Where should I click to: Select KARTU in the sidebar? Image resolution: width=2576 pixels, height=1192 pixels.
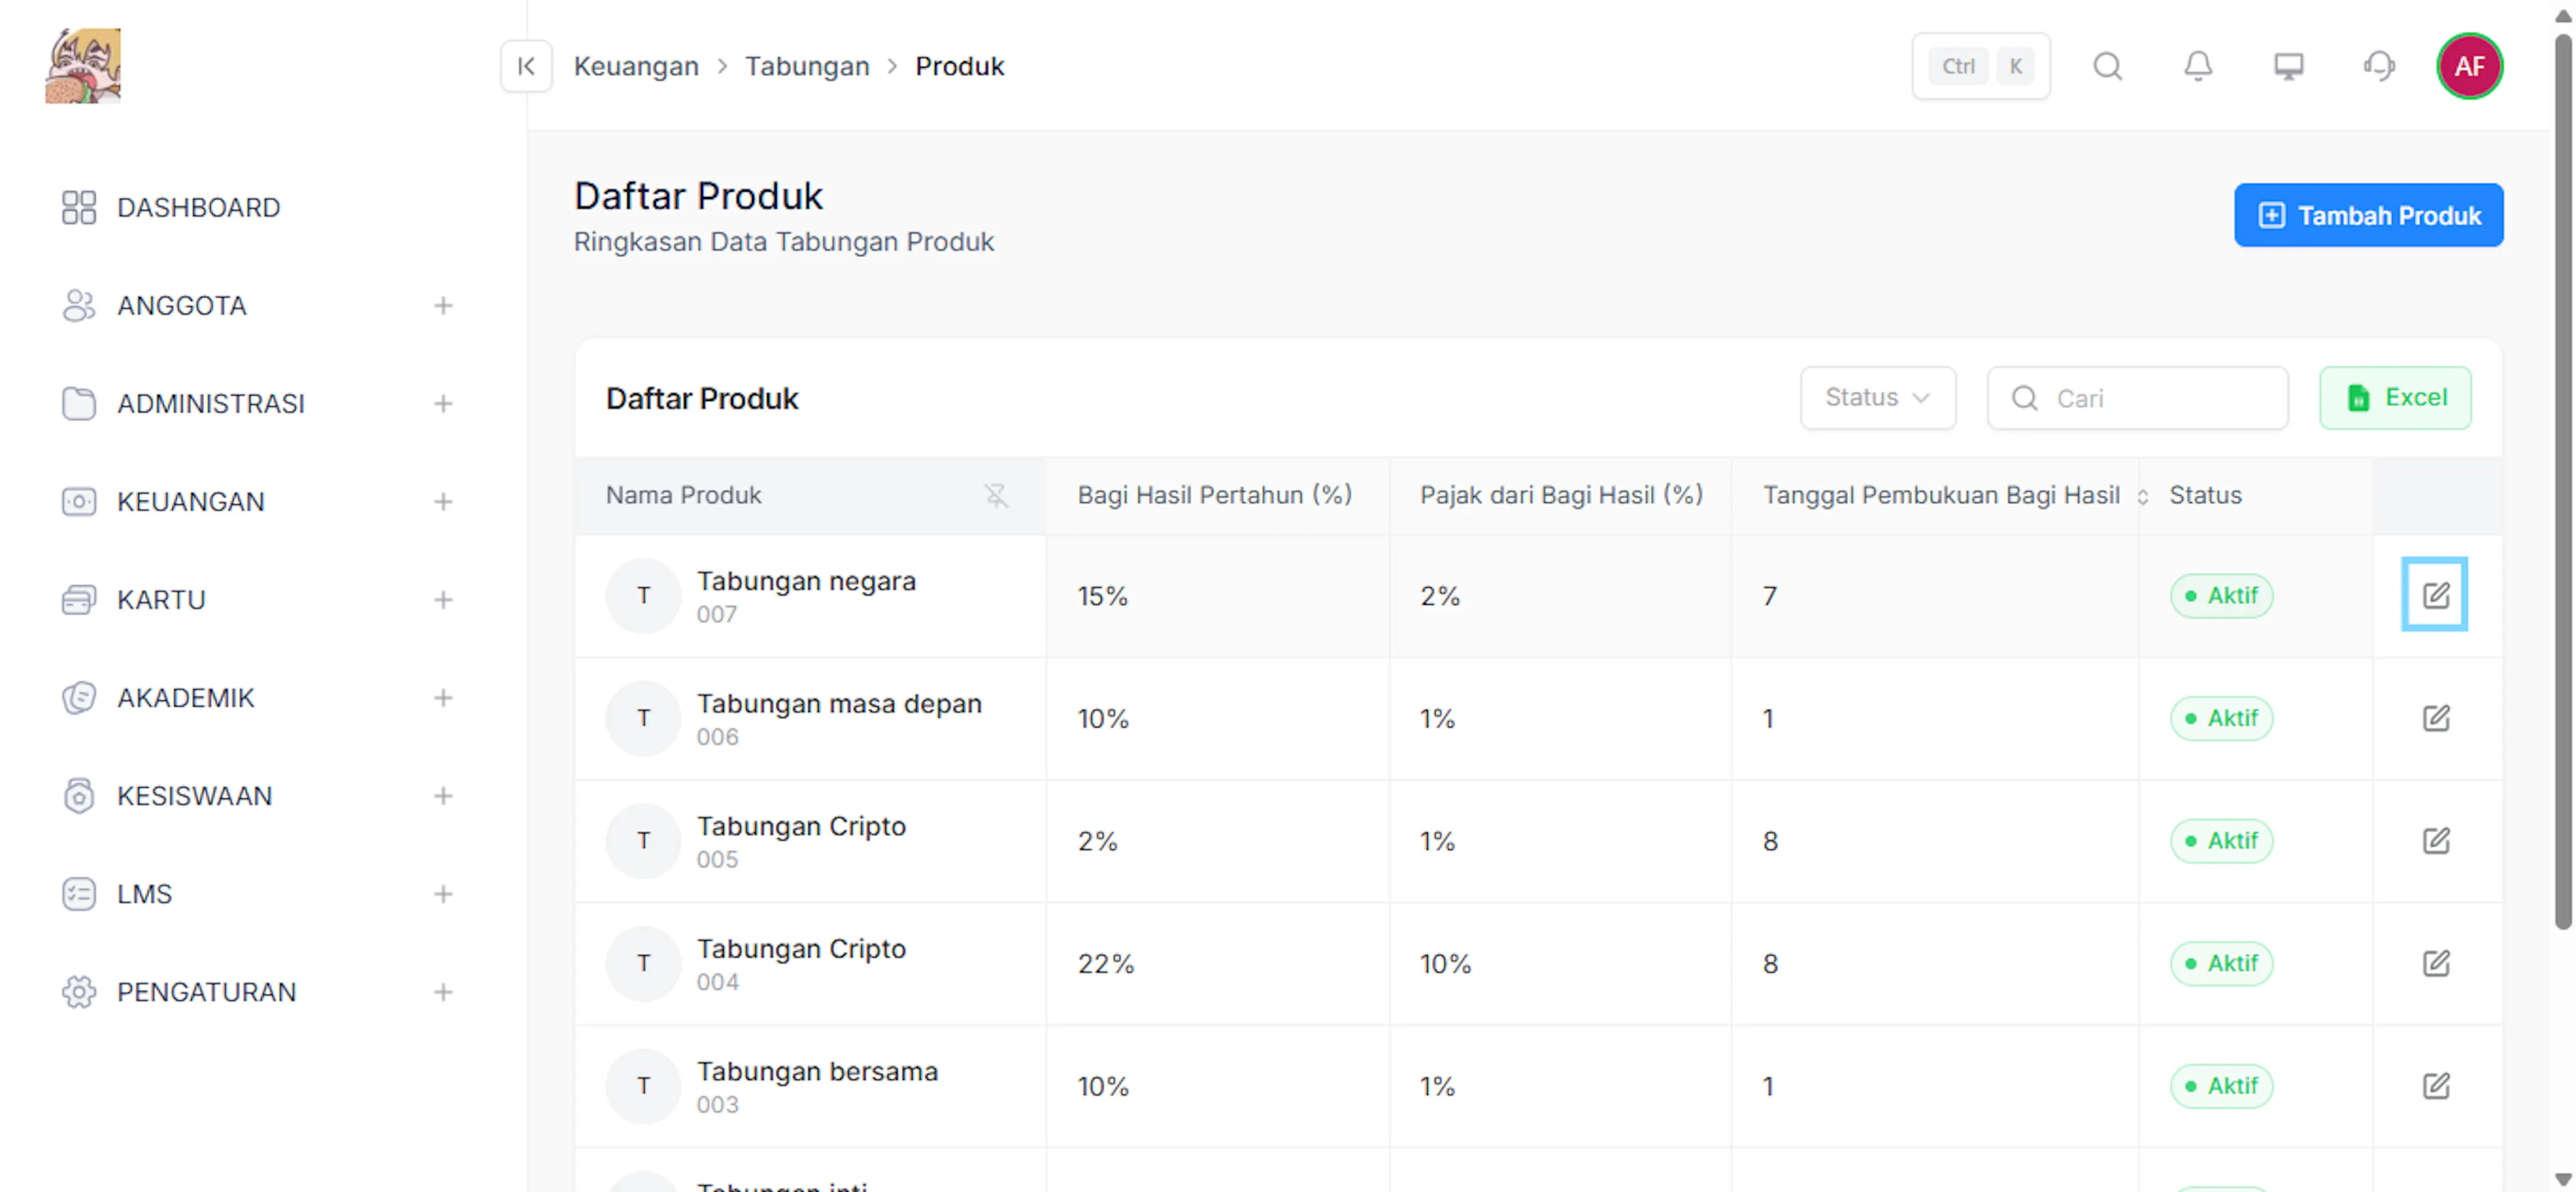click(x=161, y=599)
